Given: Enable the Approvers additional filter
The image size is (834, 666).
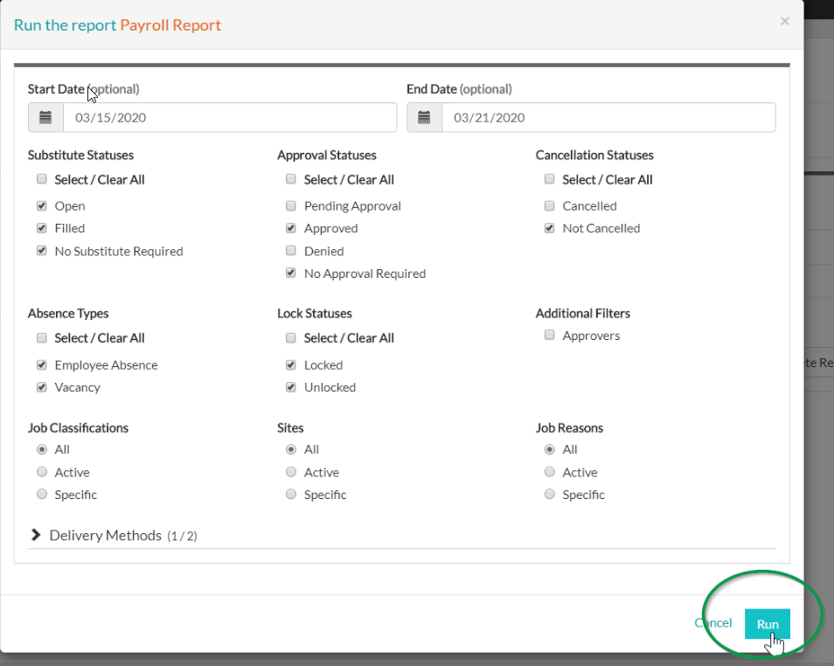Looking at the screenshot, I should pyautogui.click(x=549, y=335).
